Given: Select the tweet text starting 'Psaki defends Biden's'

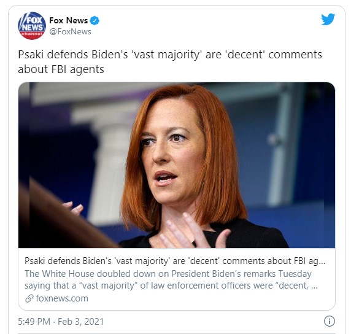Looking at the screenshot, I should click(x=170, y=61).
